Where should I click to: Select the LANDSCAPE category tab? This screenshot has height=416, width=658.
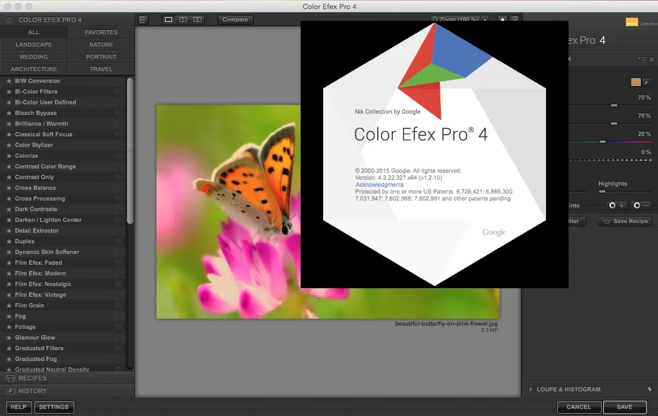coord(34,45)
